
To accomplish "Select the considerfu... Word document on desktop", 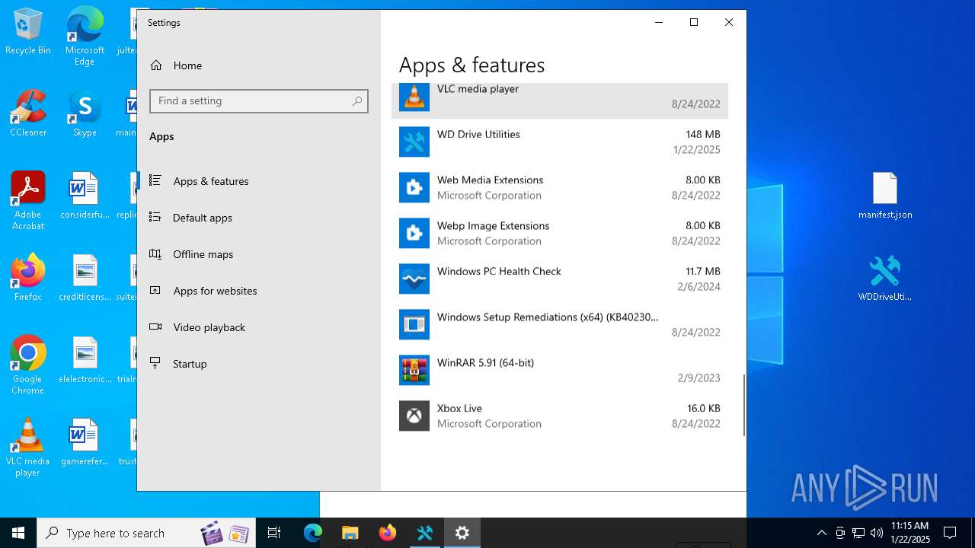I will [x=85, y=196].
